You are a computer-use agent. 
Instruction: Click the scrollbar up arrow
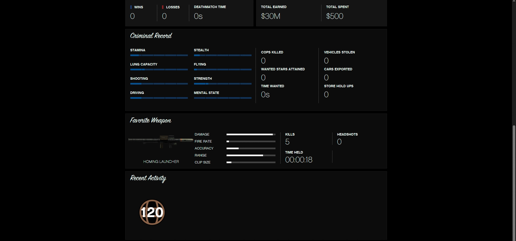tap(514, 2)
